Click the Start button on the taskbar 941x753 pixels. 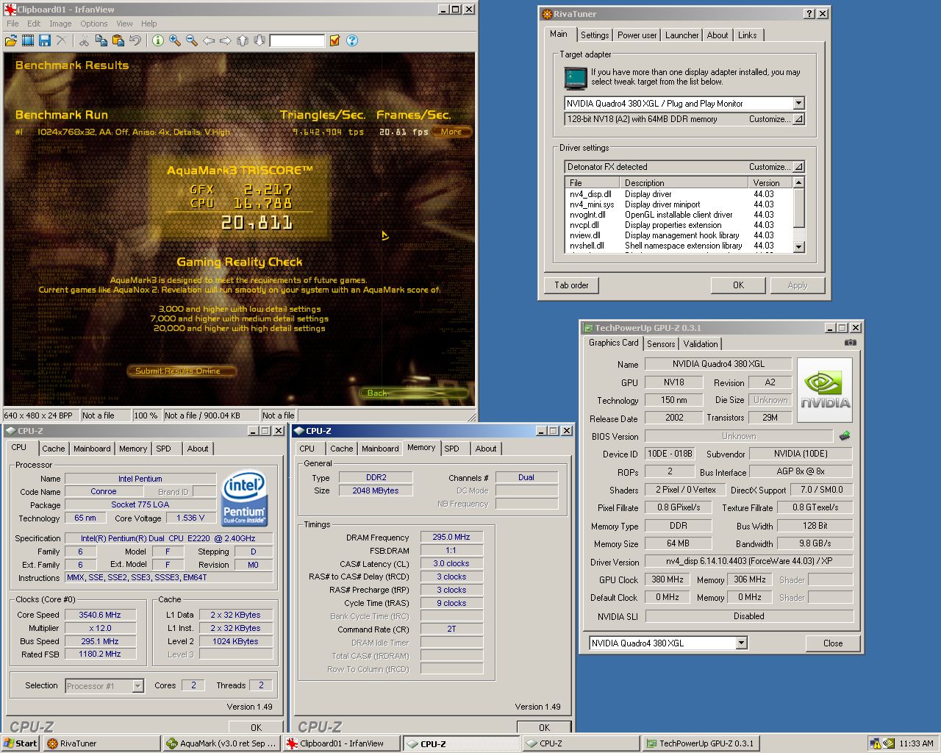click(21, 743)
